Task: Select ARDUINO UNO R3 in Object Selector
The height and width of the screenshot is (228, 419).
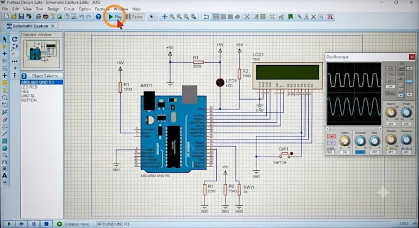Action: (42, 82)
